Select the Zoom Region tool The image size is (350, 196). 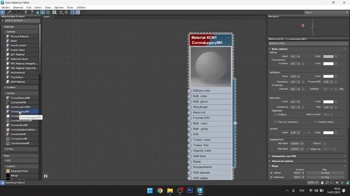(332, 183)
